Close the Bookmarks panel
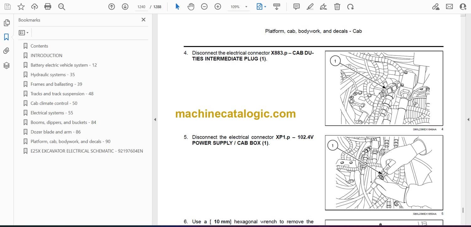Image resolution: width=471 pixels, height=227 pixels. click(143, 20)
